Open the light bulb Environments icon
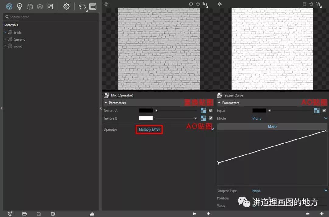Screen dimensions: 329x217 [x=19, y=6]
